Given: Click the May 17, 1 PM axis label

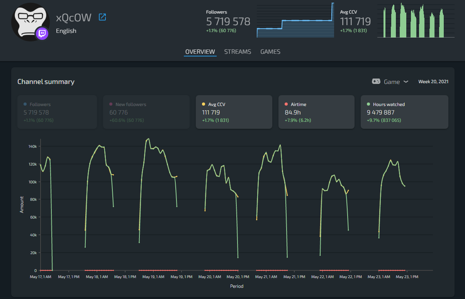Looking at the screenshot, I should point(69,277).
